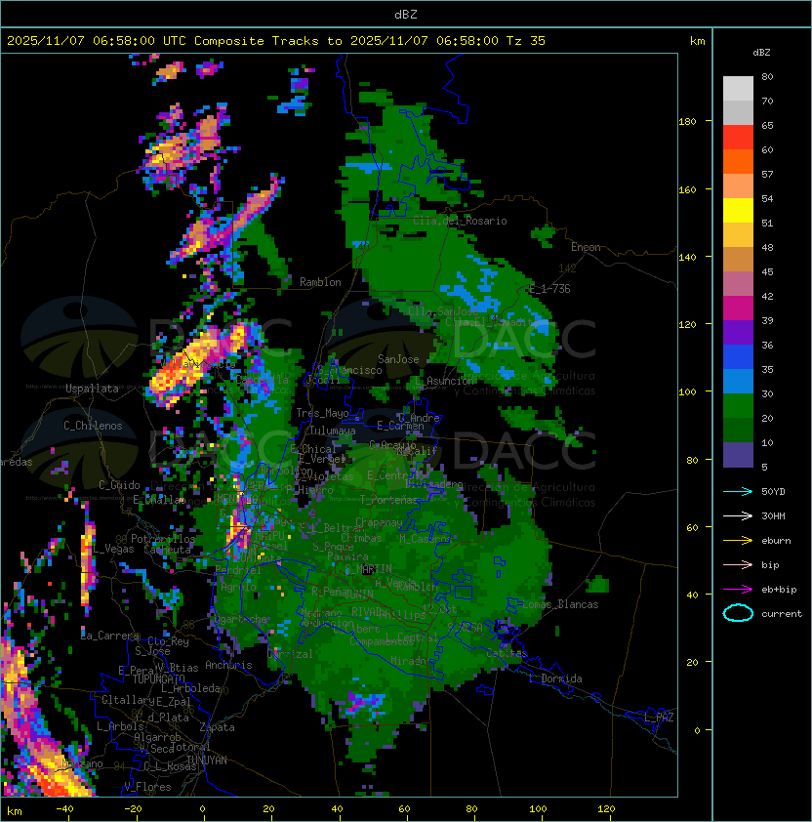Click the -40 km horizontal axis tick
This screenshot has width=812, height=822.
(x=64, y=809)
